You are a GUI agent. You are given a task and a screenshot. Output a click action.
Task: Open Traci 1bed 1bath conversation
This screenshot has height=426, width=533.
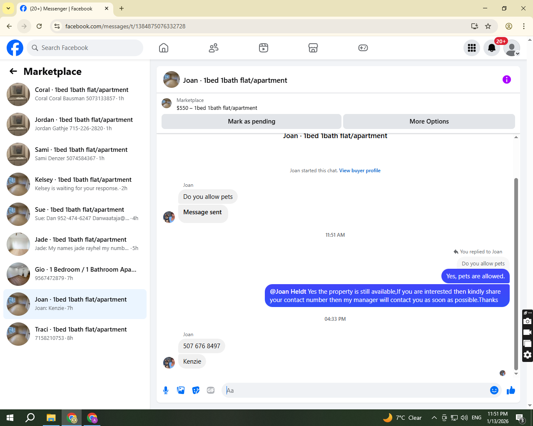[75, 334]
